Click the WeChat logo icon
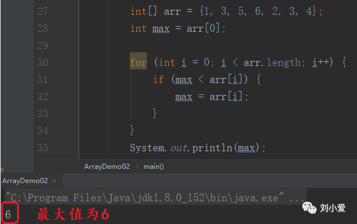 click(309, 208)
